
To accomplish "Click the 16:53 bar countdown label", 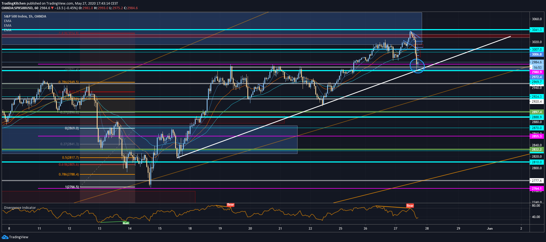I will [x=537, y=68].
